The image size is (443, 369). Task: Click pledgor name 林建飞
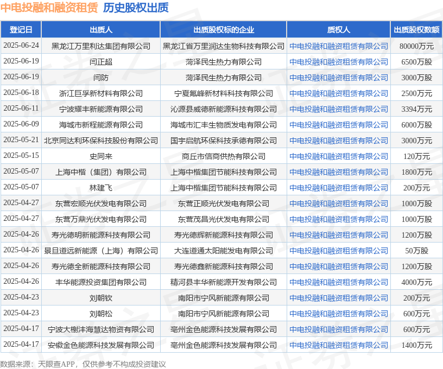(x=101, y=188)
